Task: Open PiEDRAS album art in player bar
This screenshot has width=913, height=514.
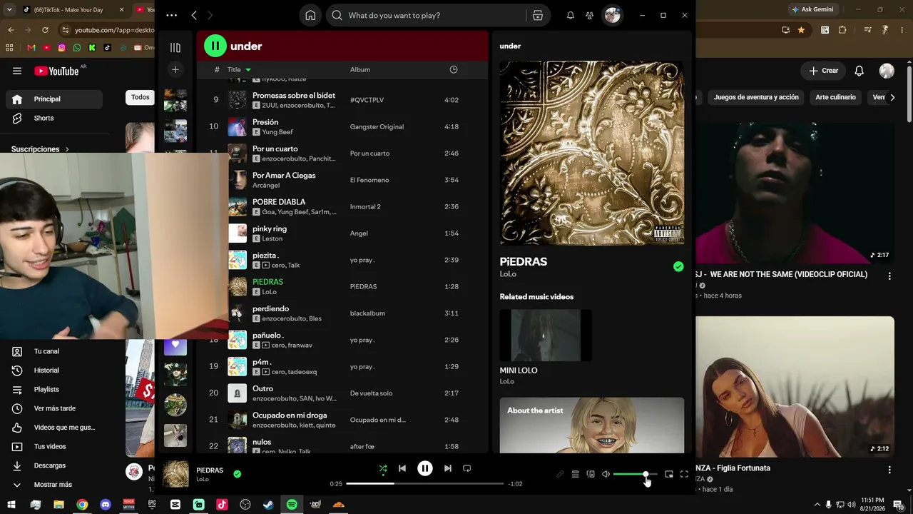Action: point(175,474)
